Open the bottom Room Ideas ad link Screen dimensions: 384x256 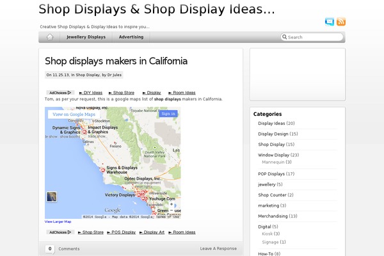(x=182, y=232)
